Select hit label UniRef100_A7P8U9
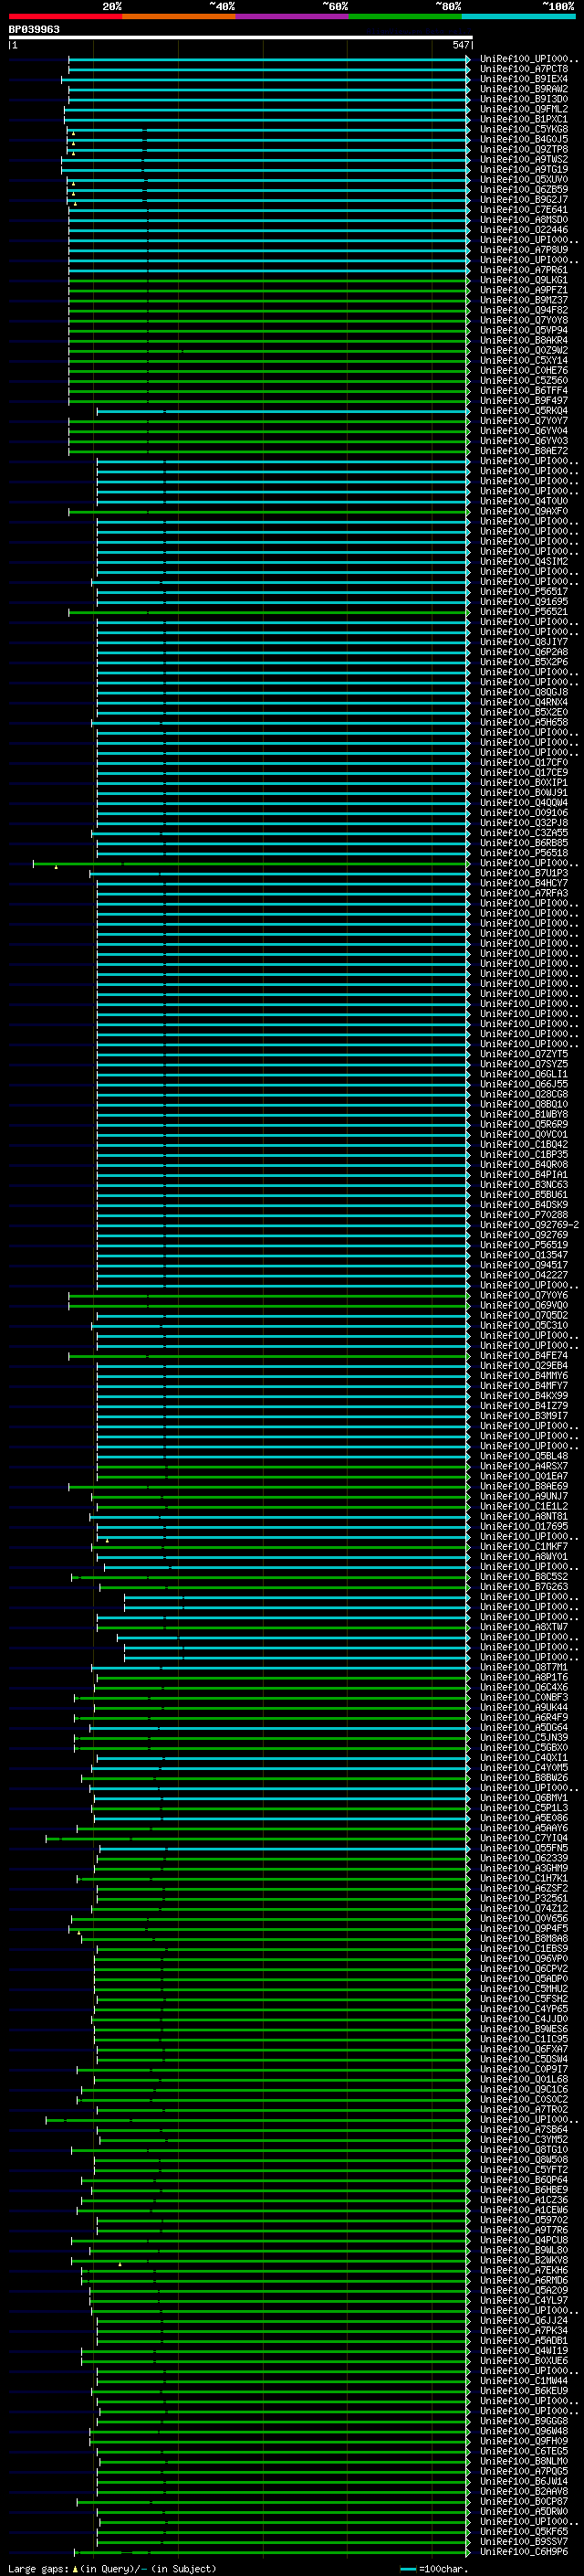The image size is (584, 2576). (524, 250)
